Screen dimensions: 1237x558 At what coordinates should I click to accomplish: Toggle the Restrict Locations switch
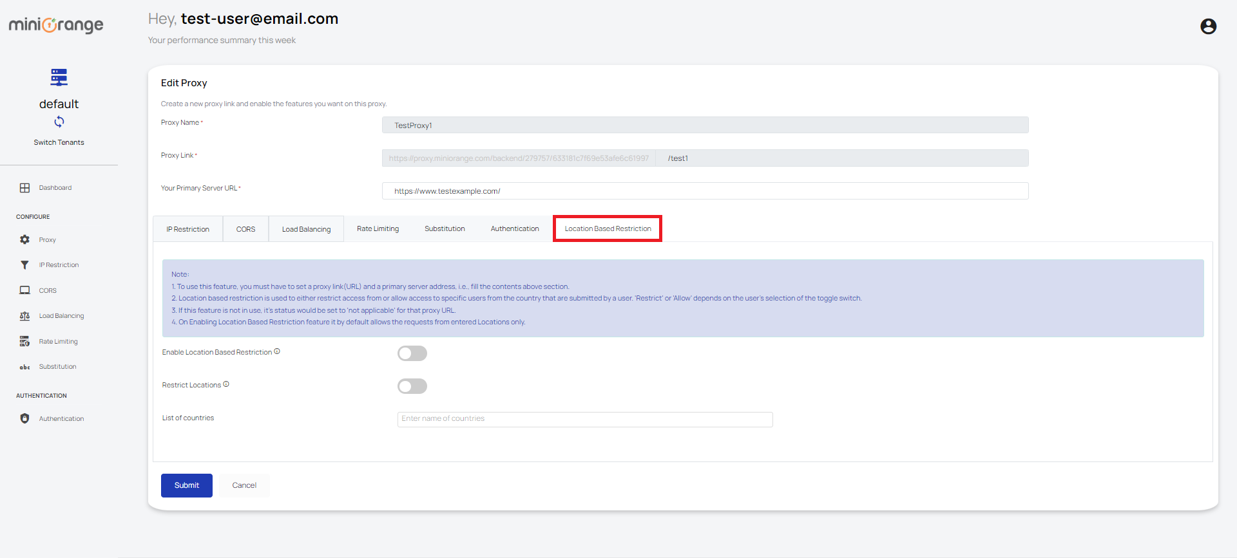click(x=412, y=386)
